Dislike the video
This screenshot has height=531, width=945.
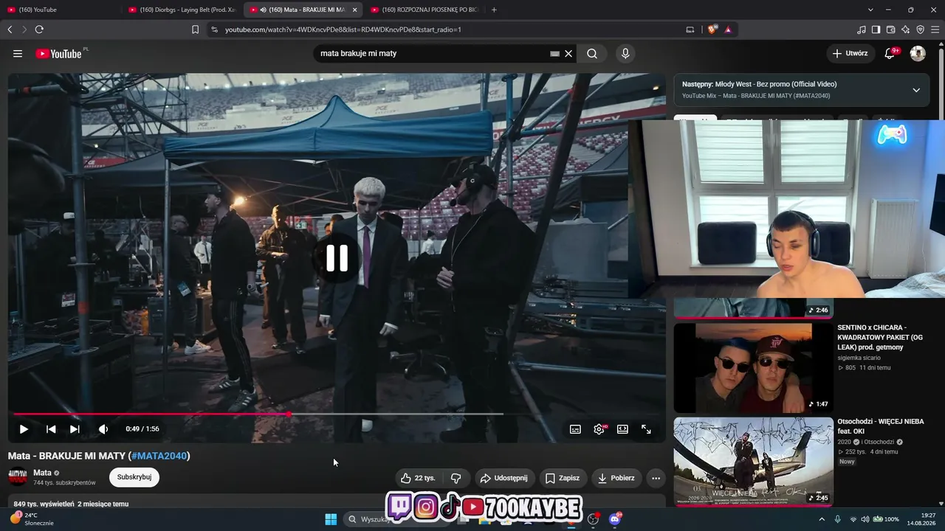456,478
